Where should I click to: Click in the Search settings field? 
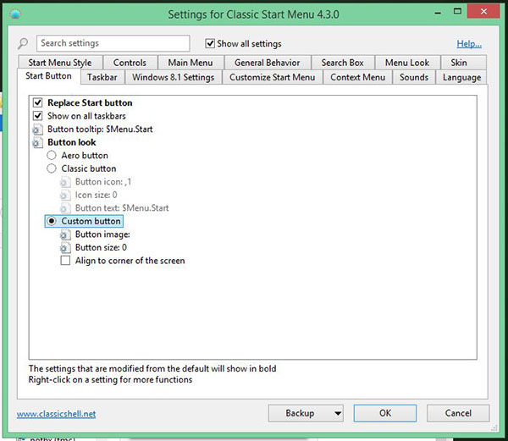pos(113,43)
